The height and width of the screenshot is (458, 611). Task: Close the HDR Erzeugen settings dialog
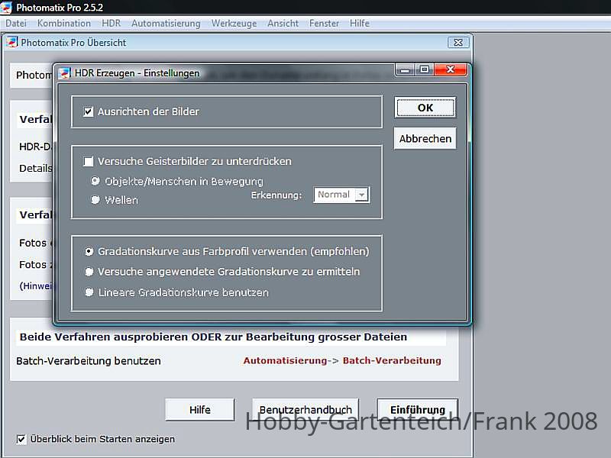(451, 69)
